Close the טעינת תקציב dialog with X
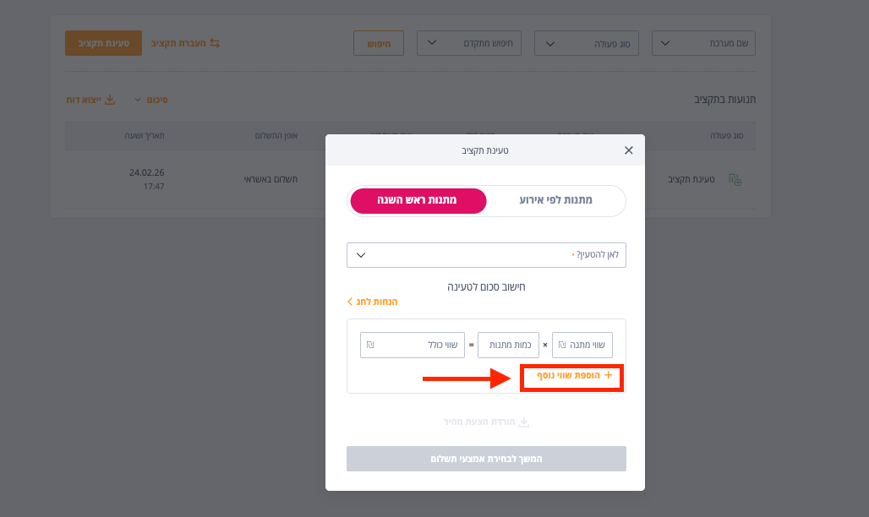 tap(628, 150)
